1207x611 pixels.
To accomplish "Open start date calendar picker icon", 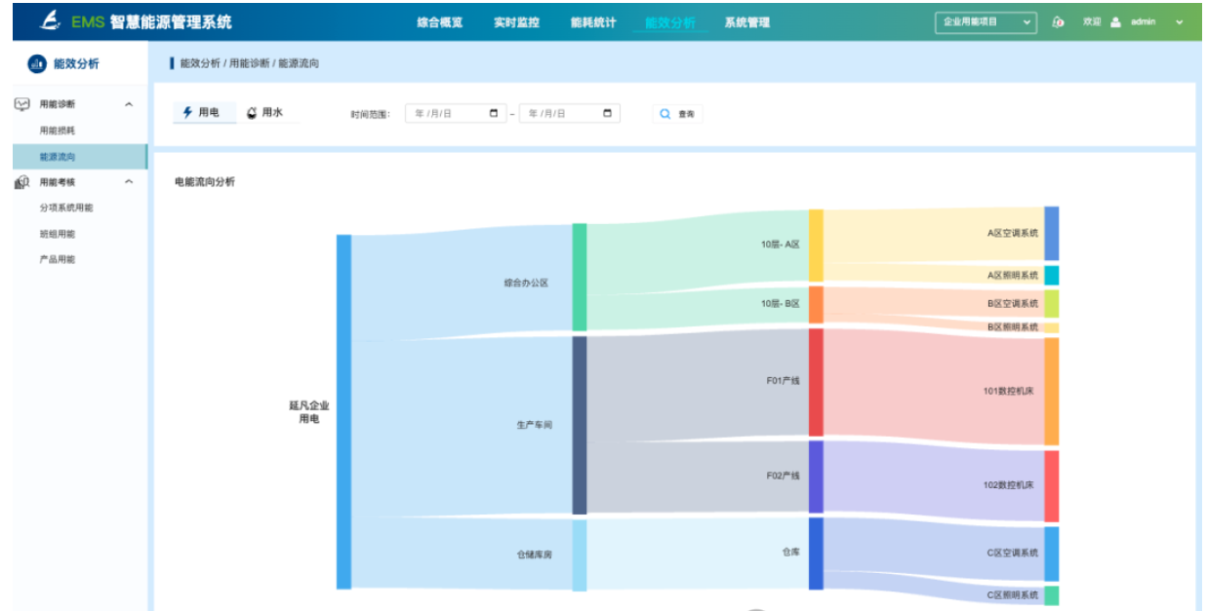I will 494,113.
